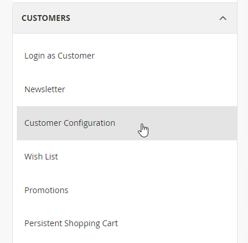Open the Persistent Shopping Cart tab

pyautogui.click(x=71, y=223)
